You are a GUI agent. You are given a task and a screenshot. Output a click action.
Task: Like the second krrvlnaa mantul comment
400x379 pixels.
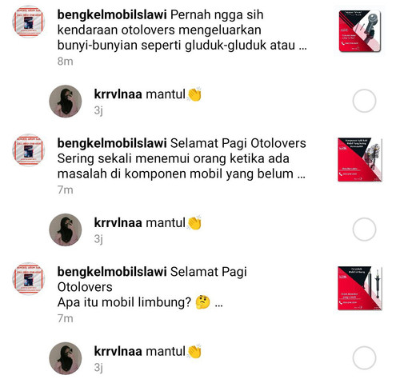pos(364,229)
